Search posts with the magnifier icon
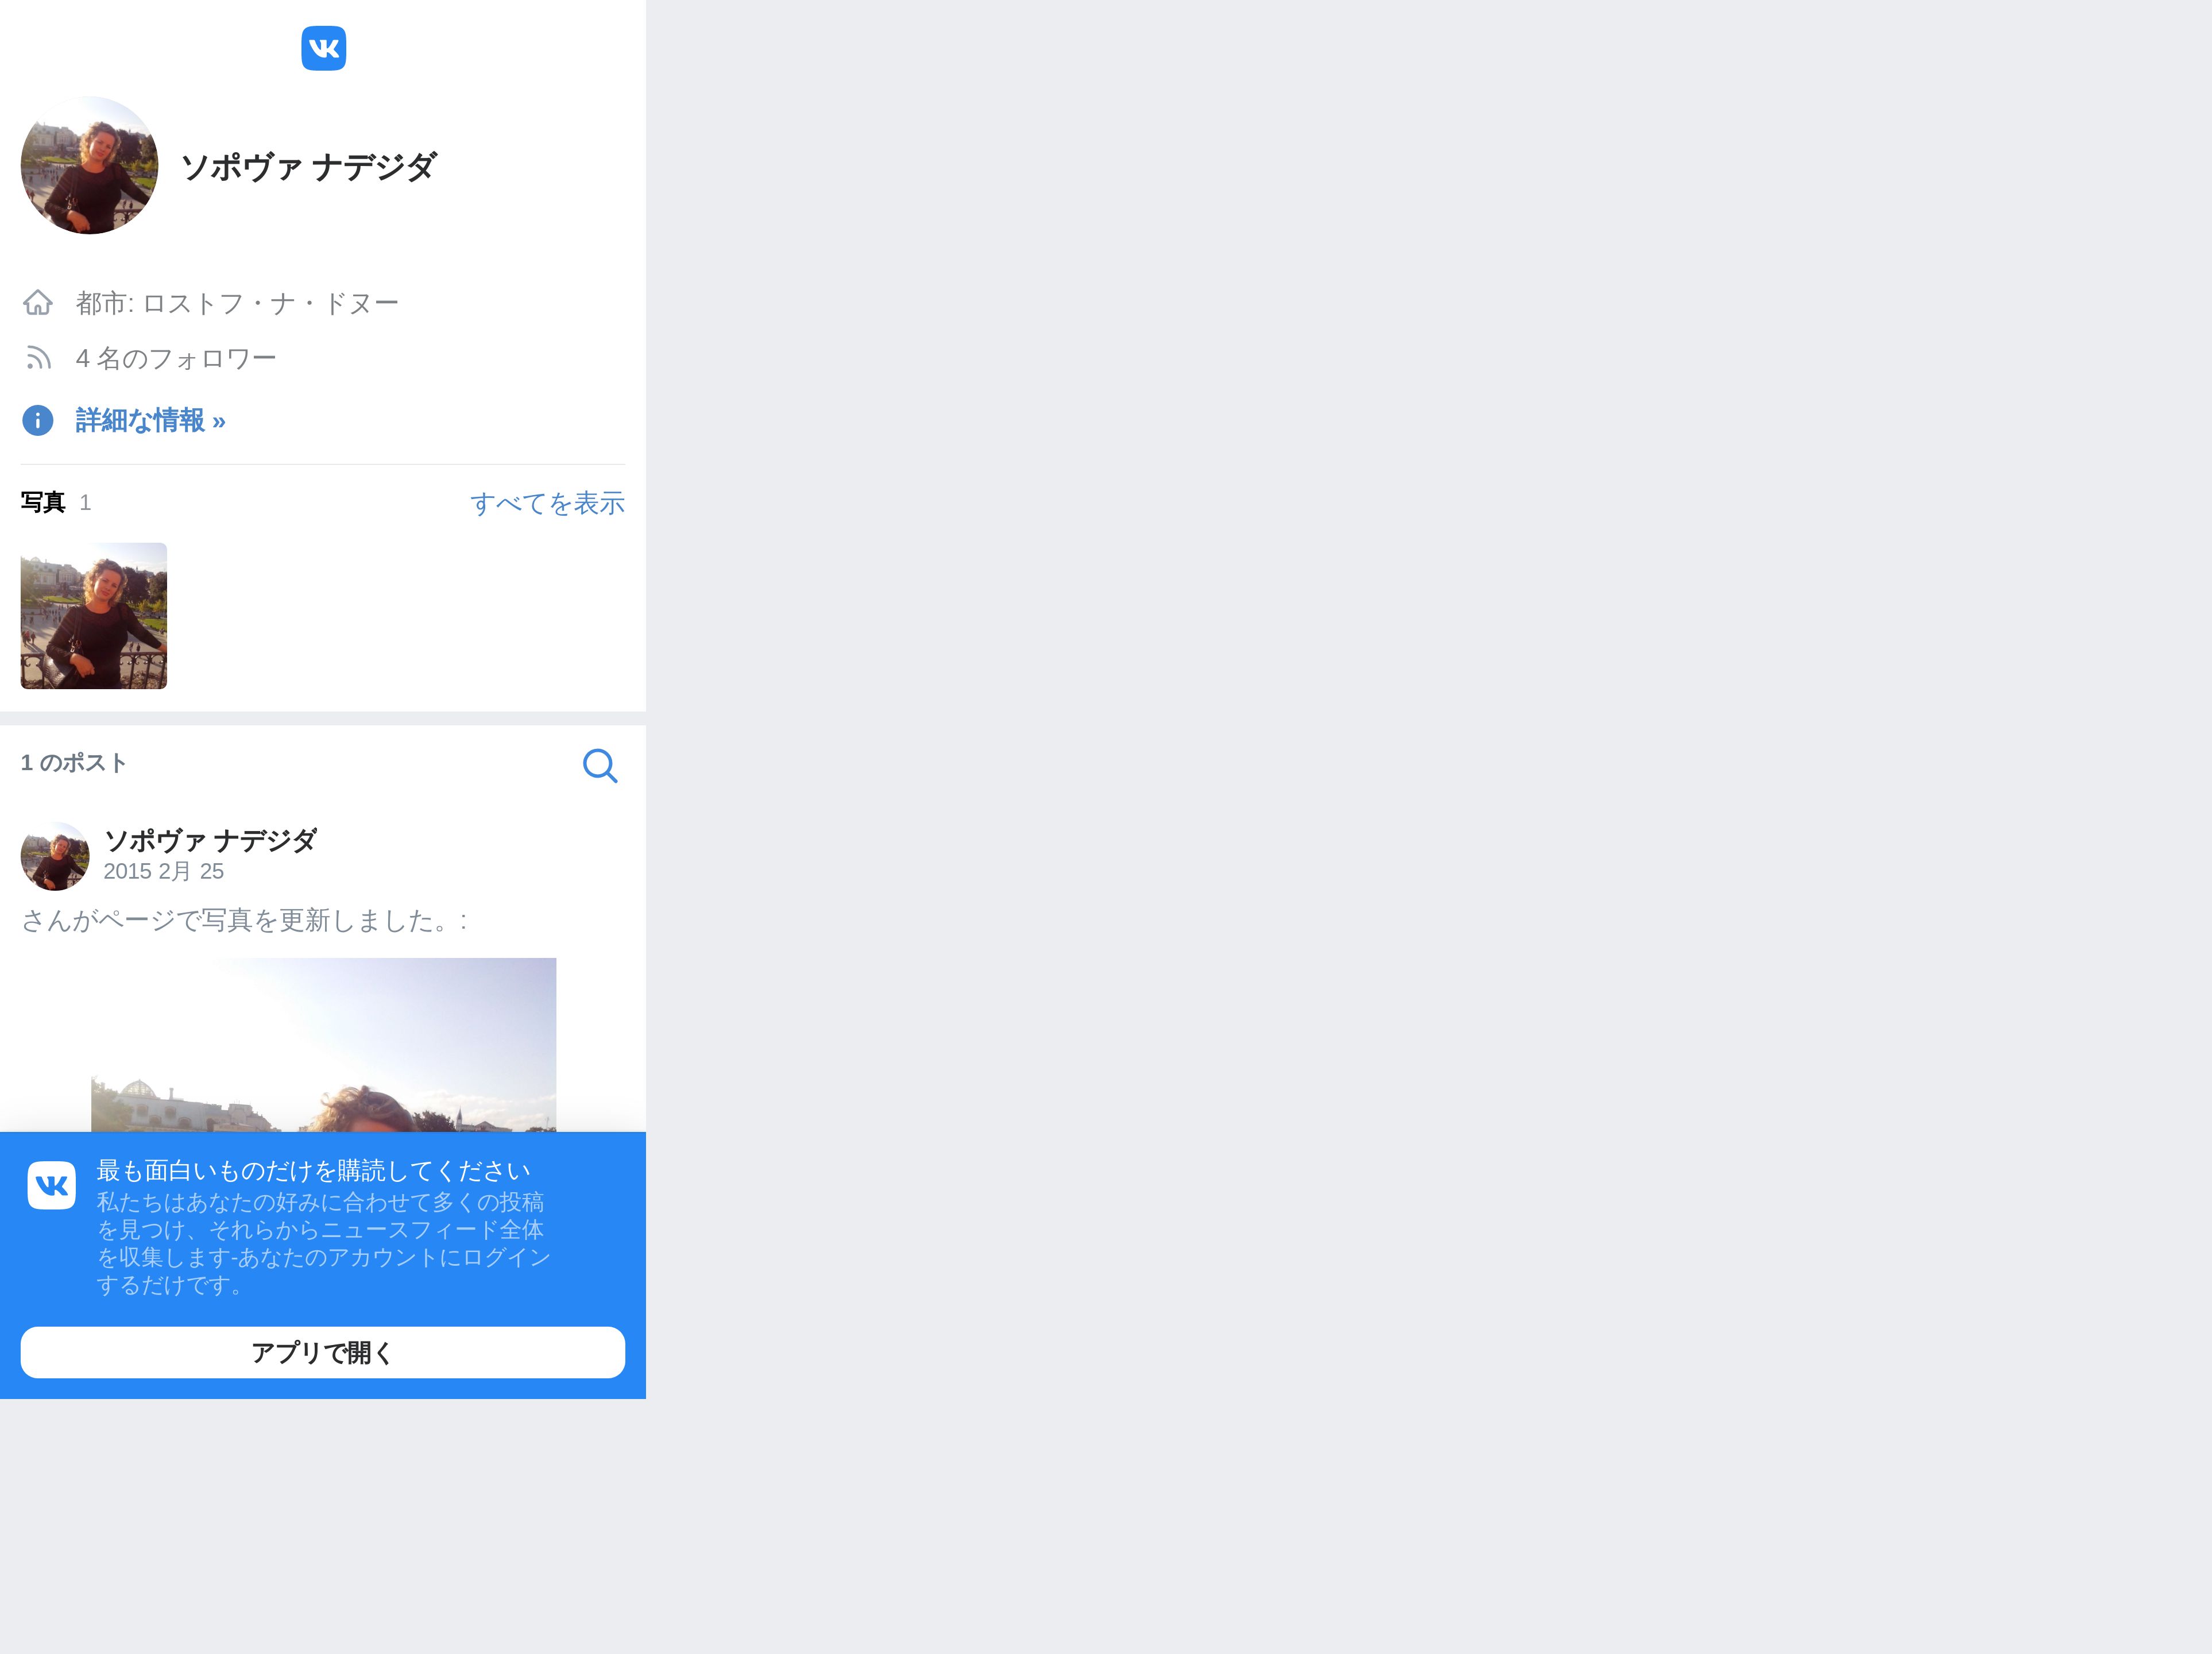This screenshot has height=1654, width=2212. click(x=600, y=765)
